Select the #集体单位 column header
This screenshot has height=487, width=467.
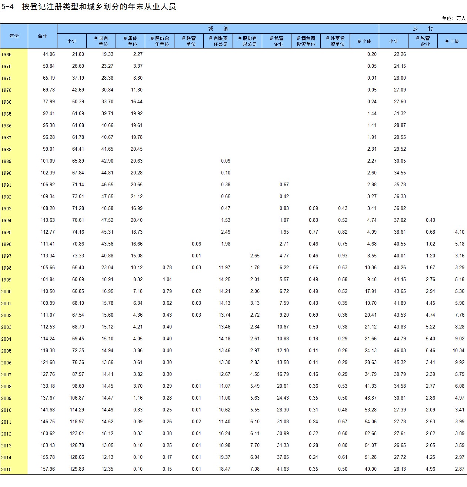point(130,41)
